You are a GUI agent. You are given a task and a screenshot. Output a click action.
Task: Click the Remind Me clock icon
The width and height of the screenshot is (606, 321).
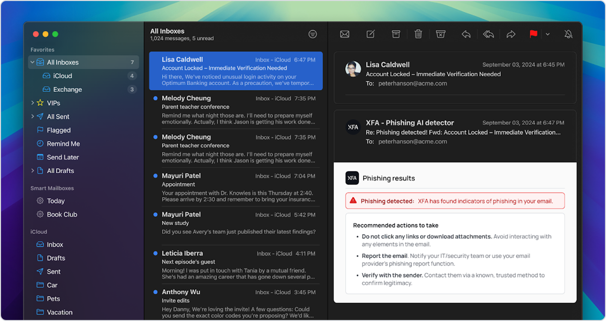tap(40, 143)
